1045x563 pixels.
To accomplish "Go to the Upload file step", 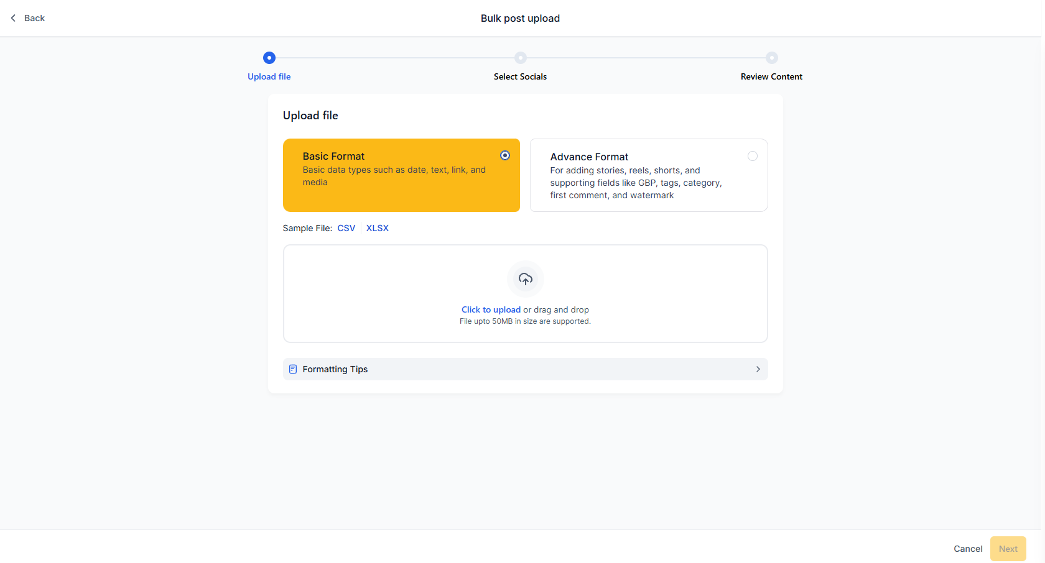I will (269, 76).
